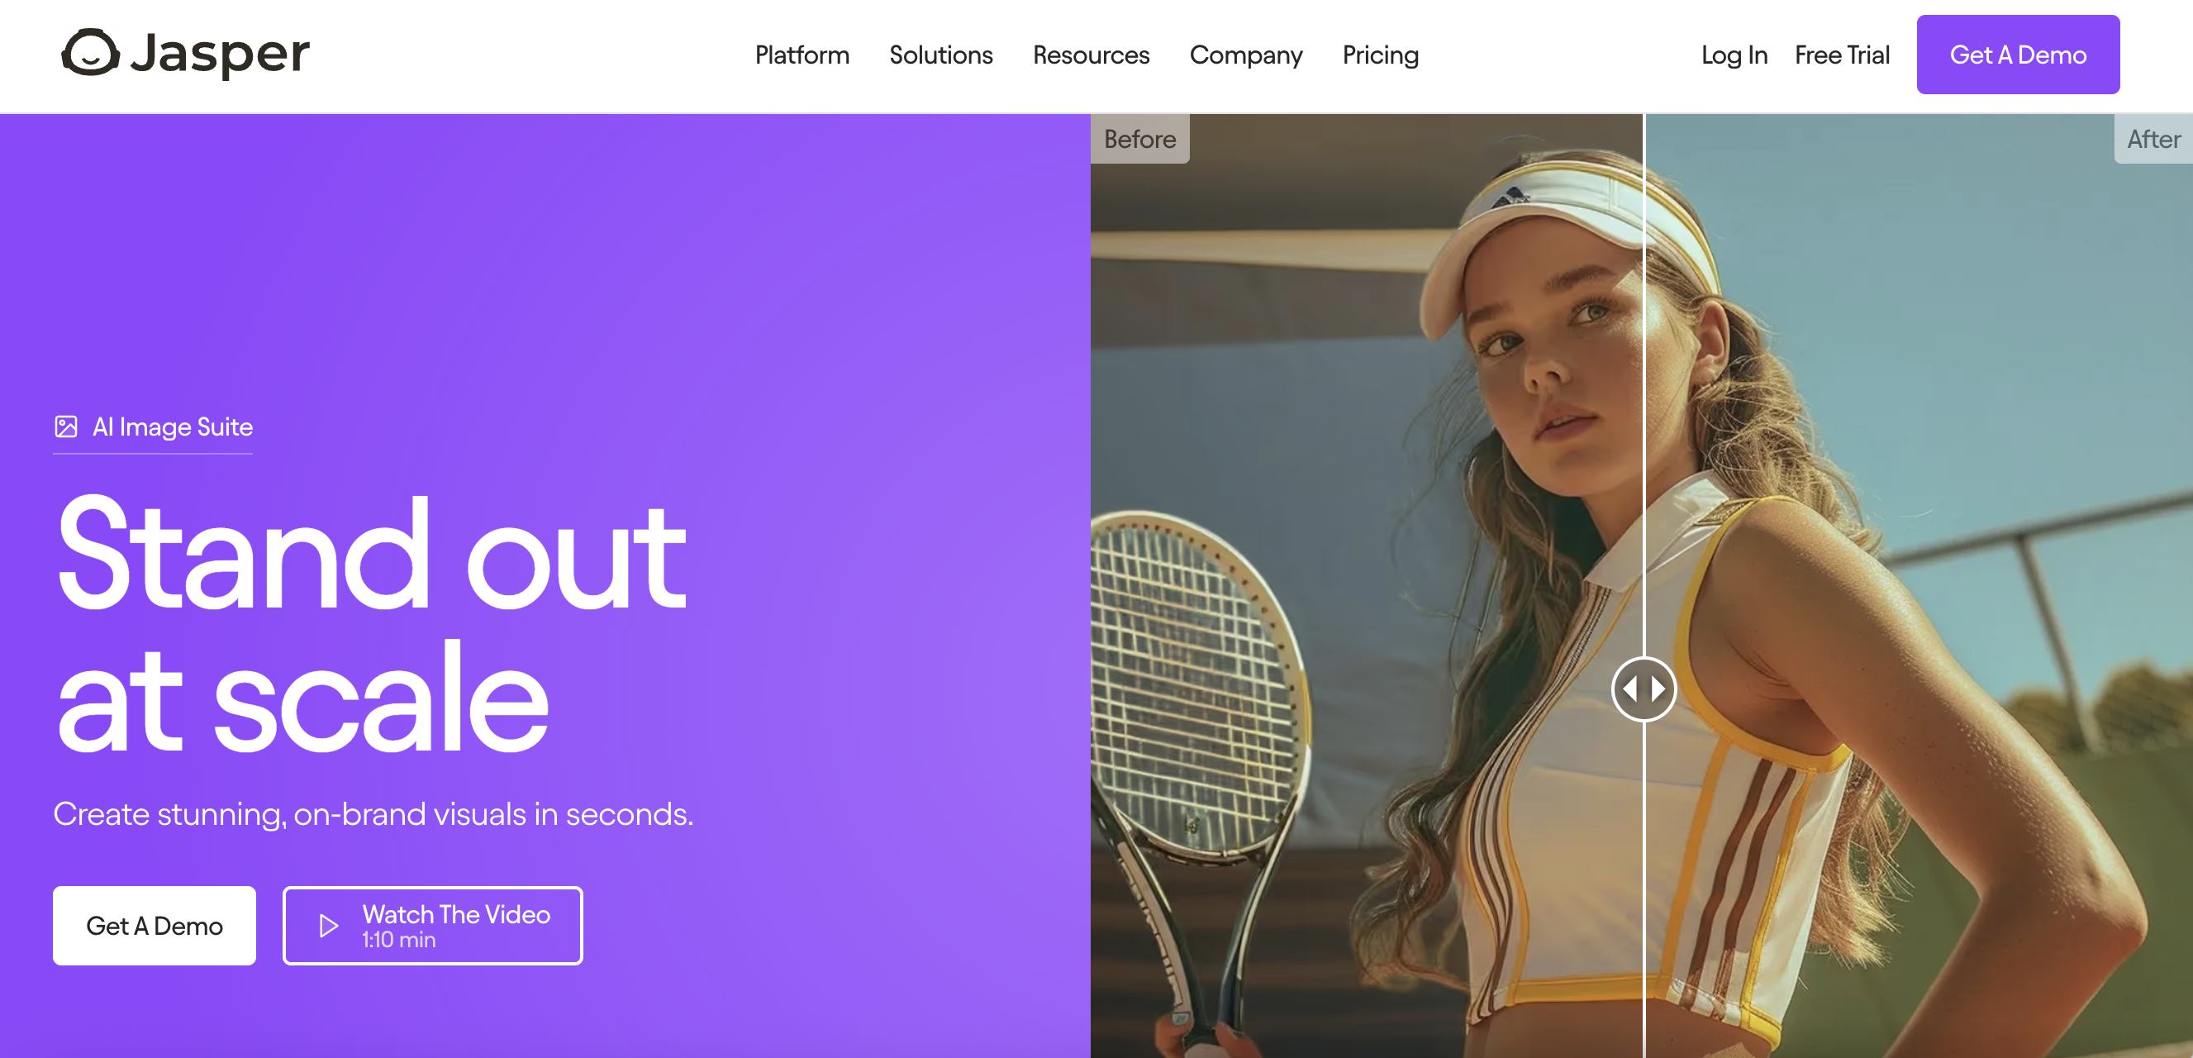Viewport: 2193px width, 1058px height.
Task: Click the white Get A Demo hero button
Action: [x=154, y=926]
